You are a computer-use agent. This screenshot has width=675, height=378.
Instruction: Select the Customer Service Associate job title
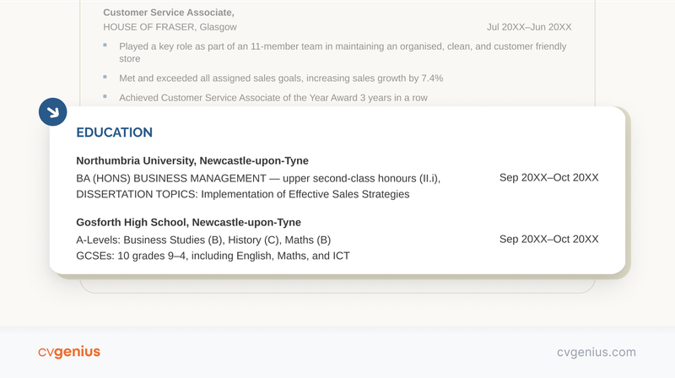point(169,13)
